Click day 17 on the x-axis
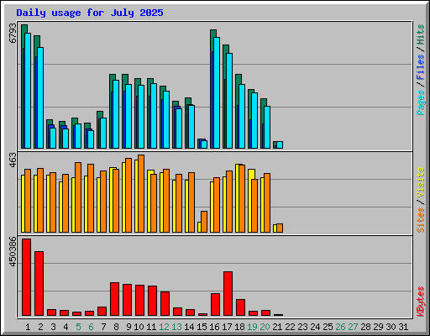This screenshot has width=430, height=336. click(227, 327)
